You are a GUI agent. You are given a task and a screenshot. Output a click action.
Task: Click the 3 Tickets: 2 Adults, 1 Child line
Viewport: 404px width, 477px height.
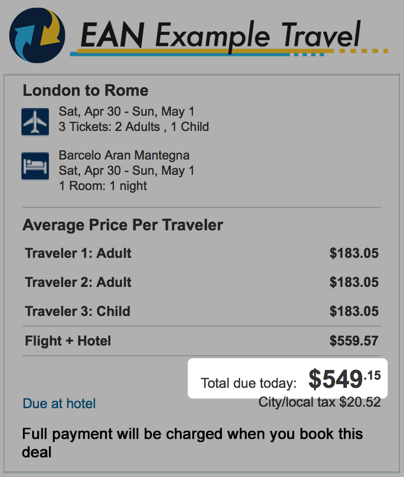coord(134,126)
